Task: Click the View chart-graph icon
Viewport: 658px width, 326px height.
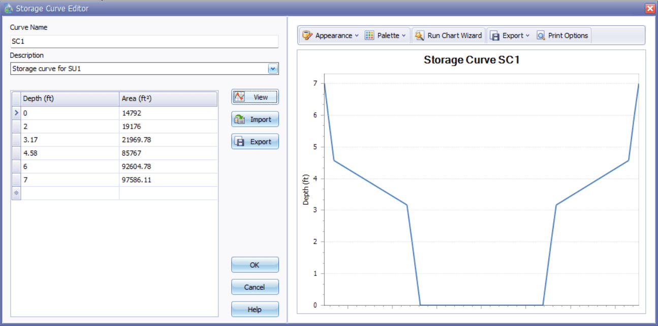Action: point(239,97)
